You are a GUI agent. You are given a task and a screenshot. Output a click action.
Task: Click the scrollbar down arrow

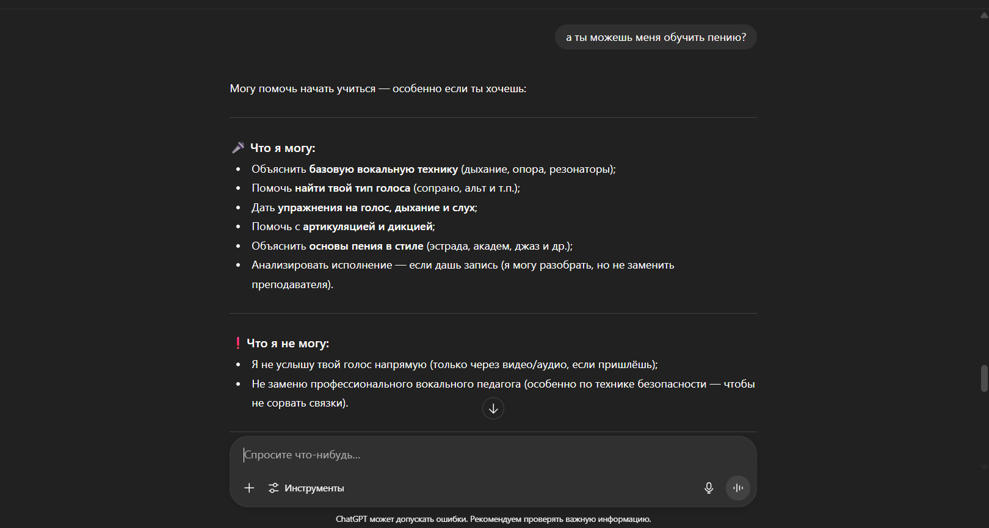pos(984,466)
